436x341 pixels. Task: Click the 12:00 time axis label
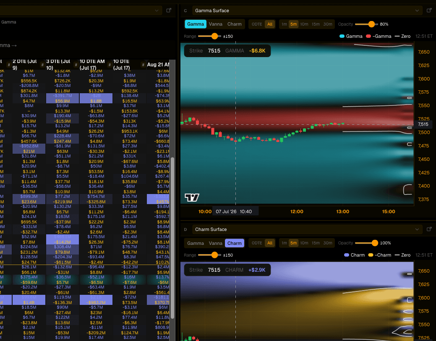[x=297, y=212]
